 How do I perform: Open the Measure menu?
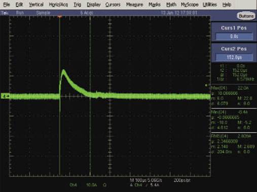134,5
